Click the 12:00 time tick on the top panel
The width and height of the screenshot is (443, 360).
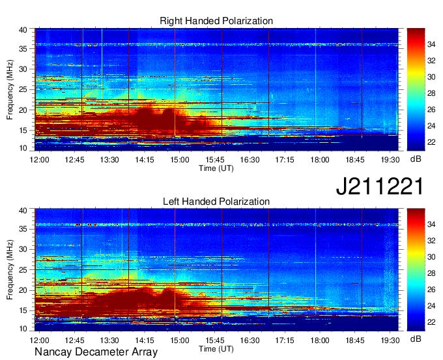coord(39,160)
